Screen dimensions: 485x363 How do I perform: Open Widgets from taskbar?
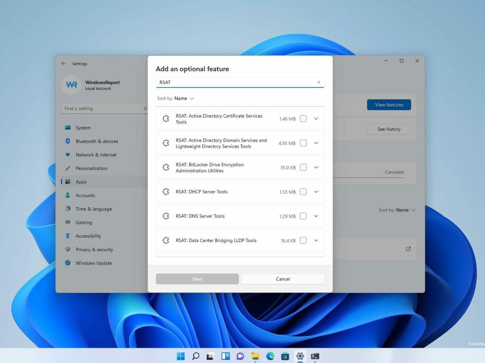(226, 356)
